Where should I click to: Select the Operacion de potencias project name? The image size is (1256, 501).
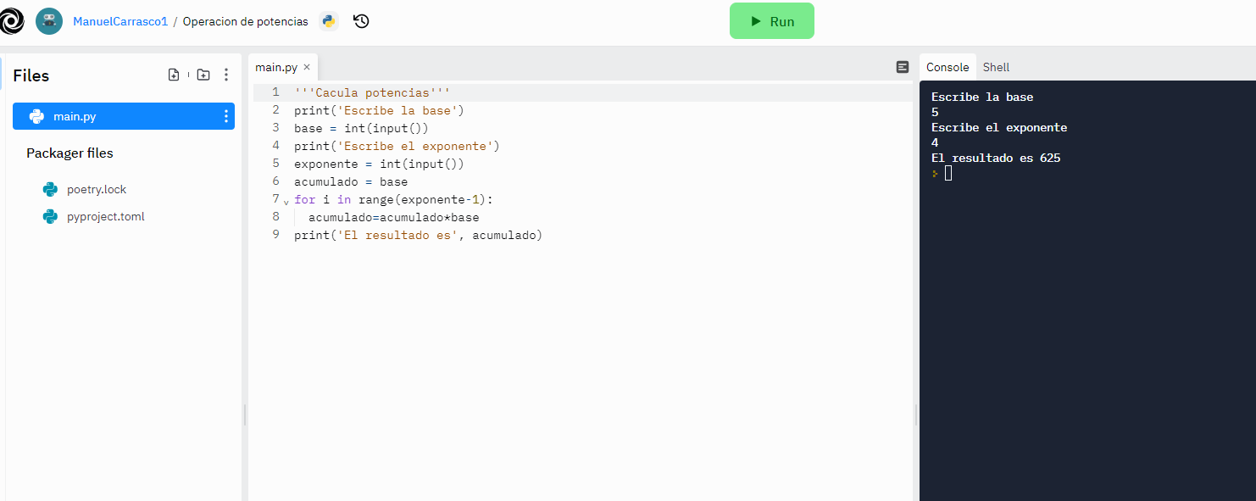[x=246, y=21]
